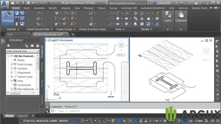This screenshot has width=221, height=124.
Task: Click the Profile View icon in ribbon
Action: (x=91, y=13)
